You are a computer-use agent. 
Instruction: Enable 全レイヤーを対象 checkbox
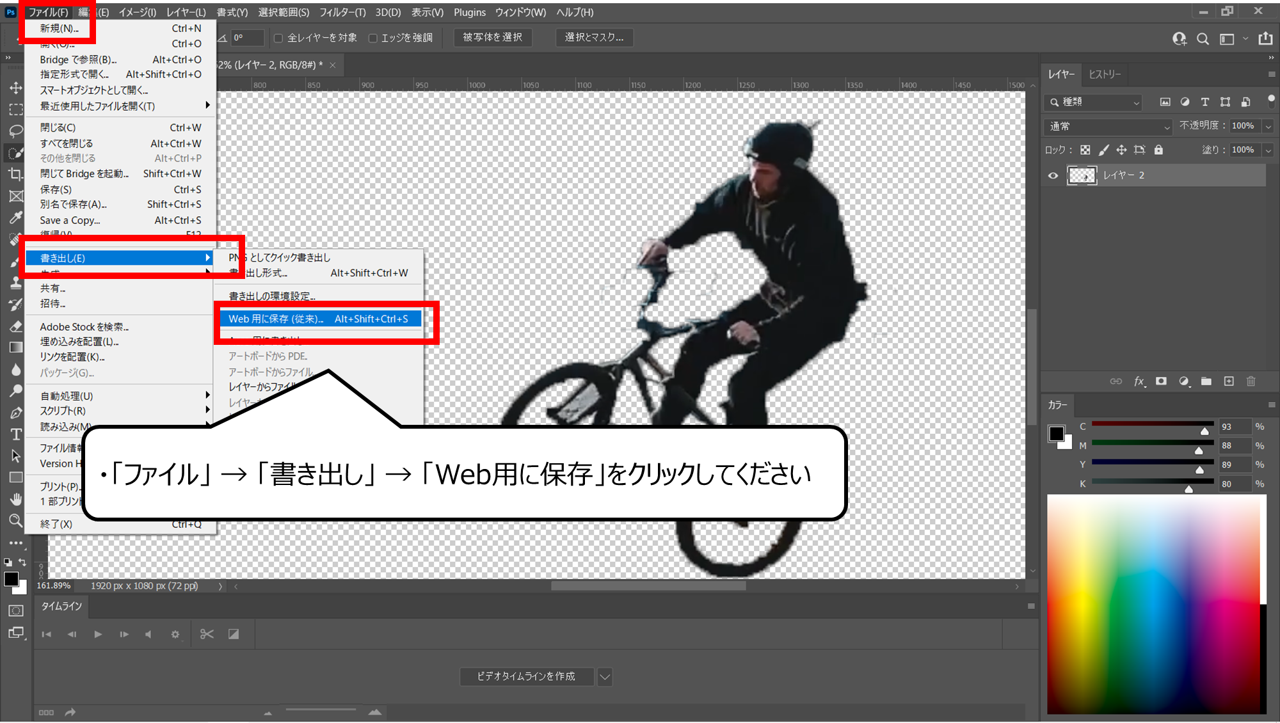[x=278, y=38]
